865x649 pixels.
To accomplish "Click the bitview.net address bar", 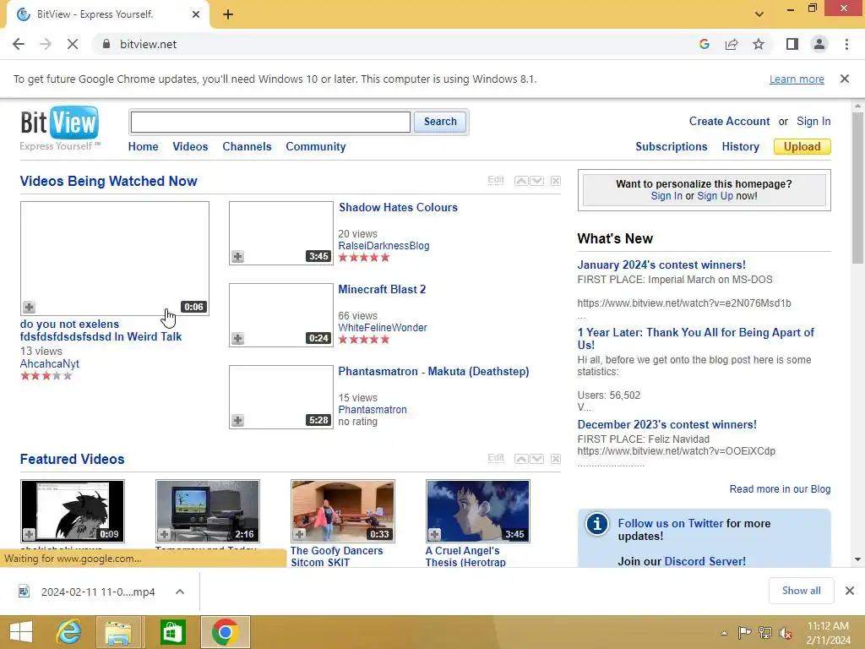I will [386, 44].
